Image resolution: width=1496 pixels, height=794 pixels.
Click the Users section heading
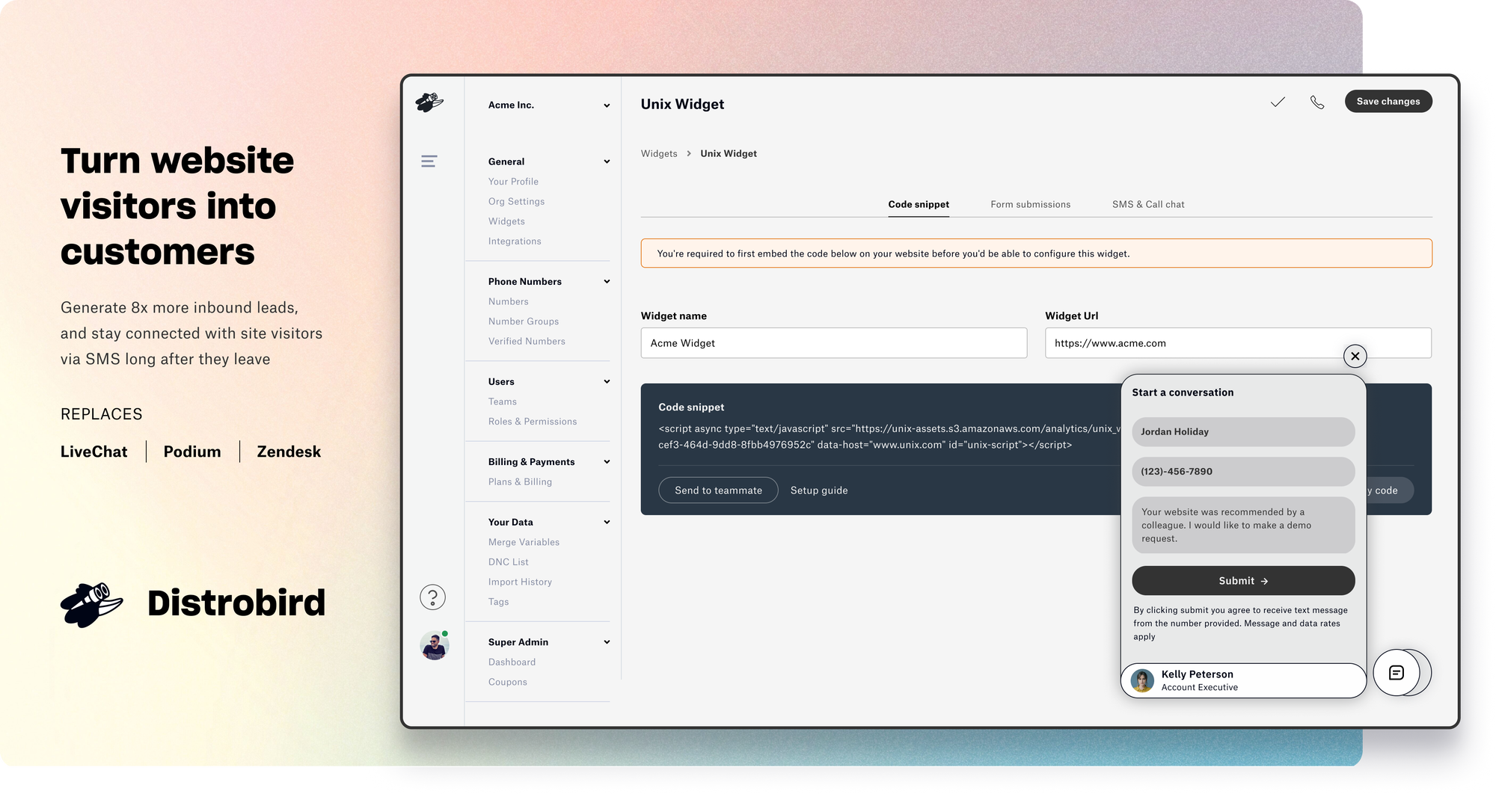[x=501, y=382]
